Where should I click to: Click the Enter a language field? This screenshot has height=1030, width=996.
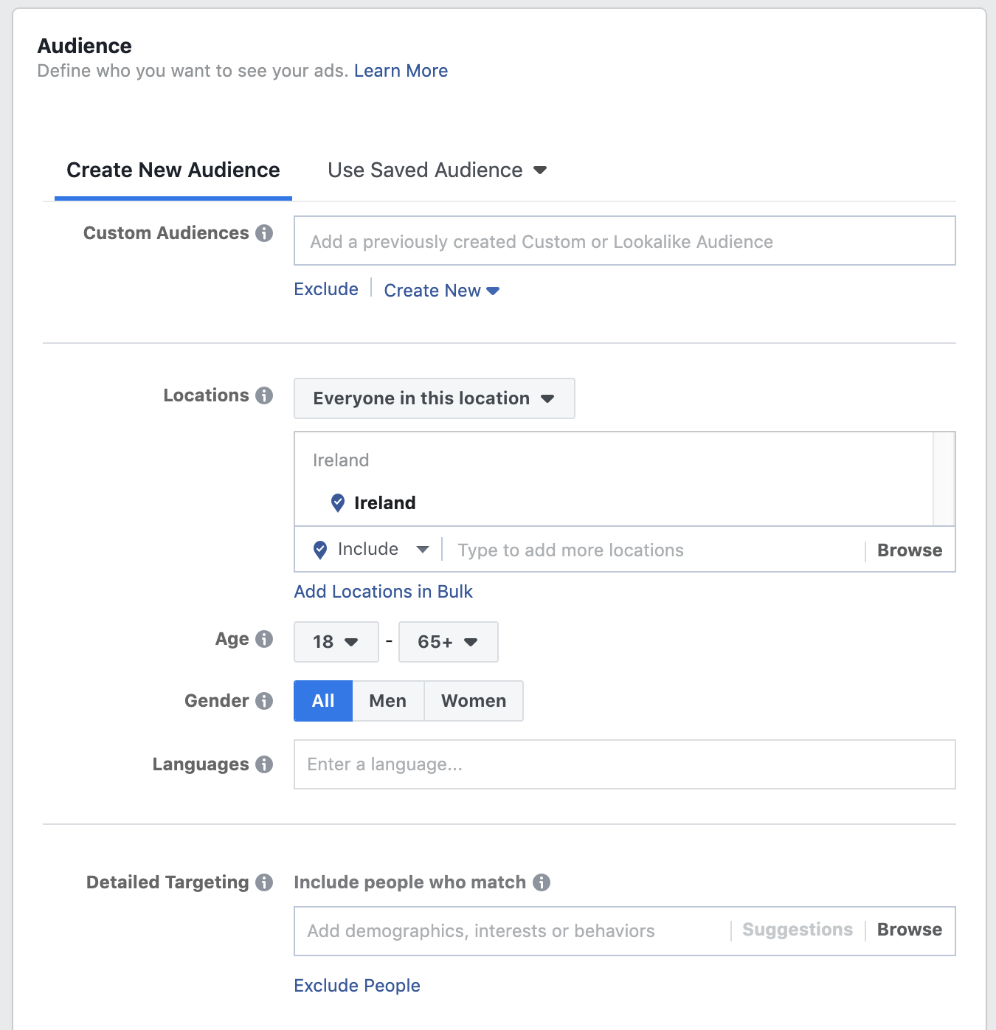(x=624, y=764)
